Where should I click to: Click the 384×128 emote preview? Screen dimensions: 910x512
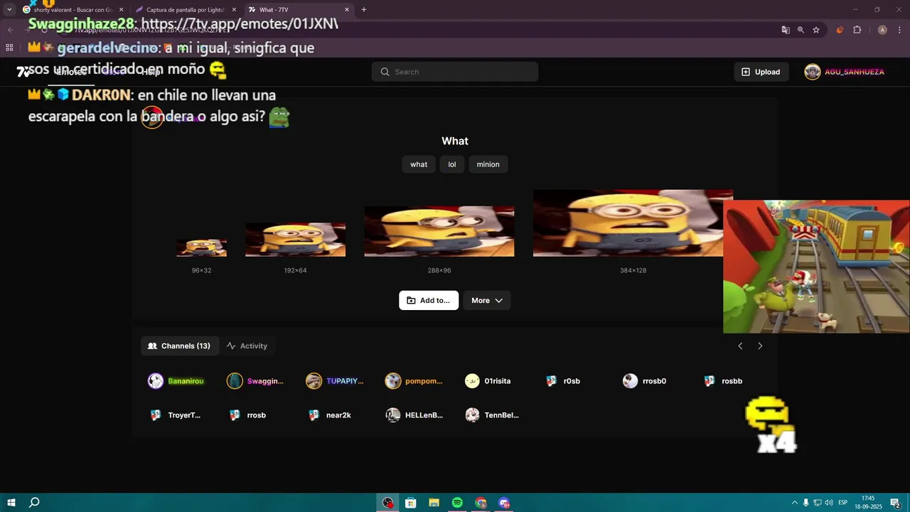click(633, 223)
